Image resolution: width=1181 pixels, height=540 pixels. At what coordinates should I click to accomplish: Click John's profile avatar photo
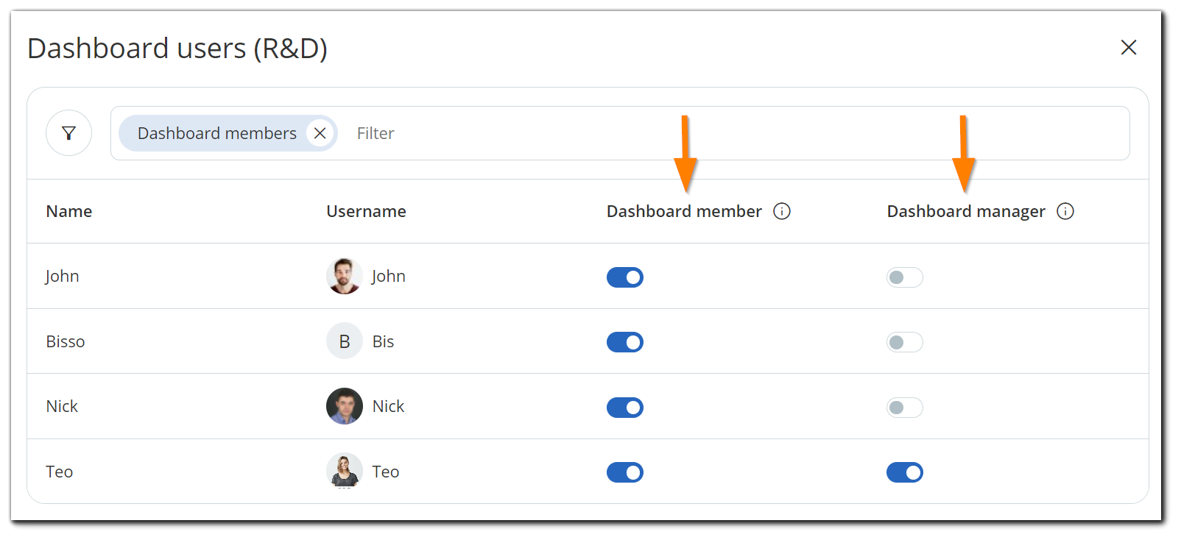[x=344, y=276]
